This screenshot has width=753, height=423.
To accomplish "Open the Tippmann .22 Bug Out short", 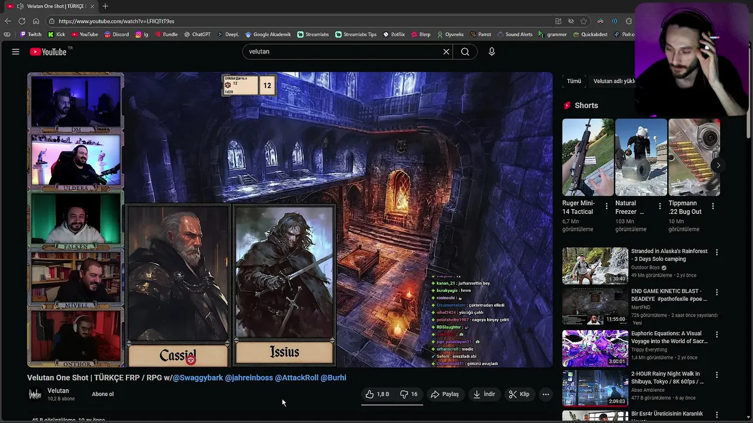I will (694, 157).
